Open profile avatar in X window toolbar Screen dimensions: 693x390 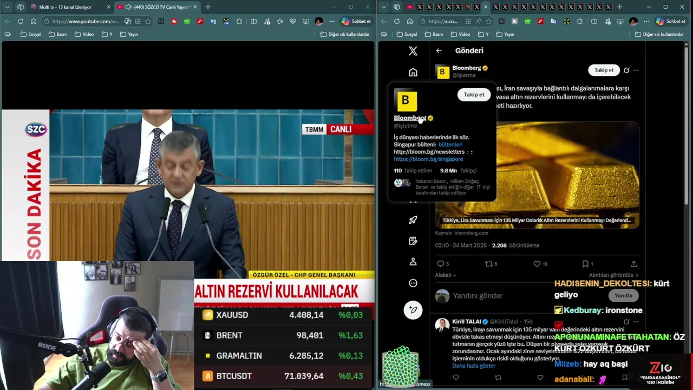click(633, 21)
